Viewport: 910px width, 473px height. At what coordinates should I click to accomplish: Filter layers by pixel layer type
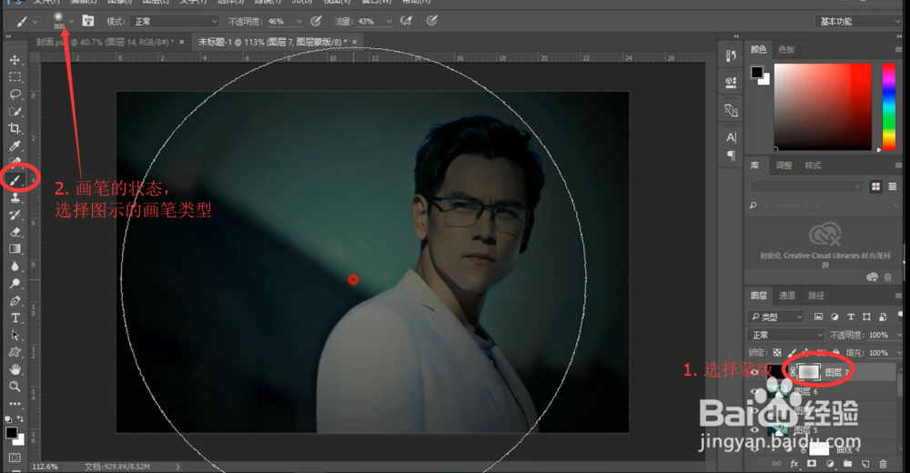tap(818, 317)
